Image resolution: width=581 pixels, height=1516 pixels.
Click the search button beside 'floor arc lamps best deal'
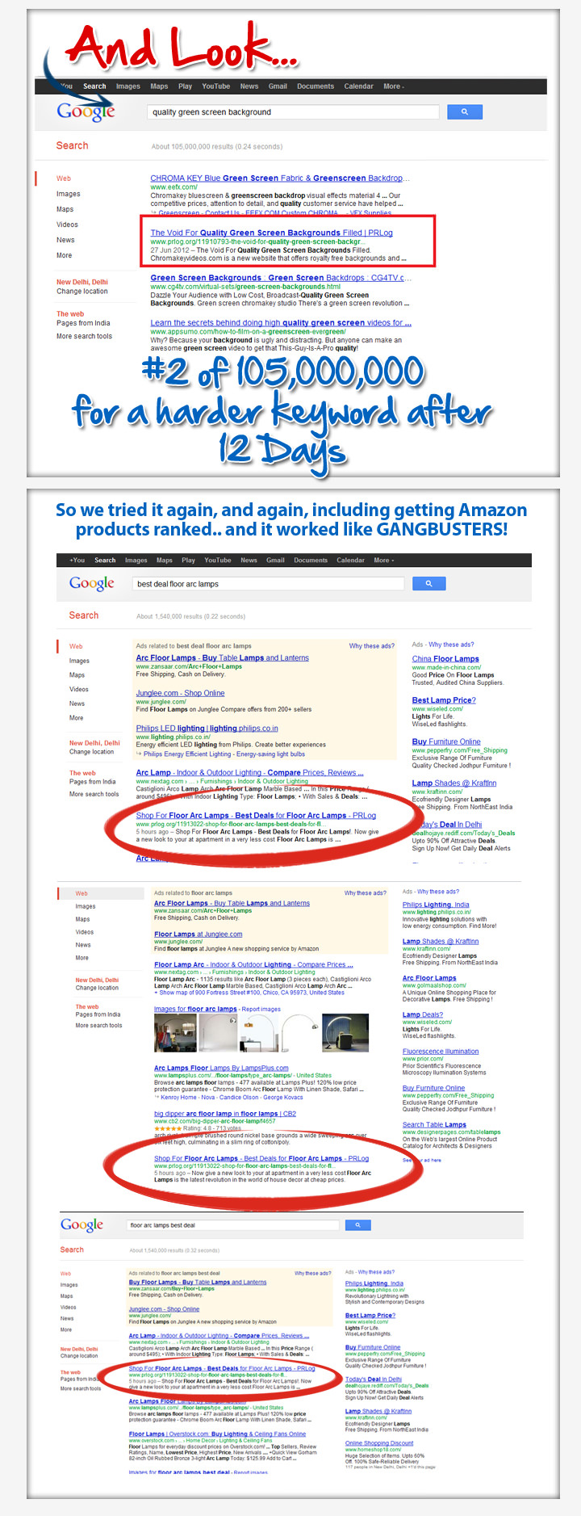coord(357,1224)
